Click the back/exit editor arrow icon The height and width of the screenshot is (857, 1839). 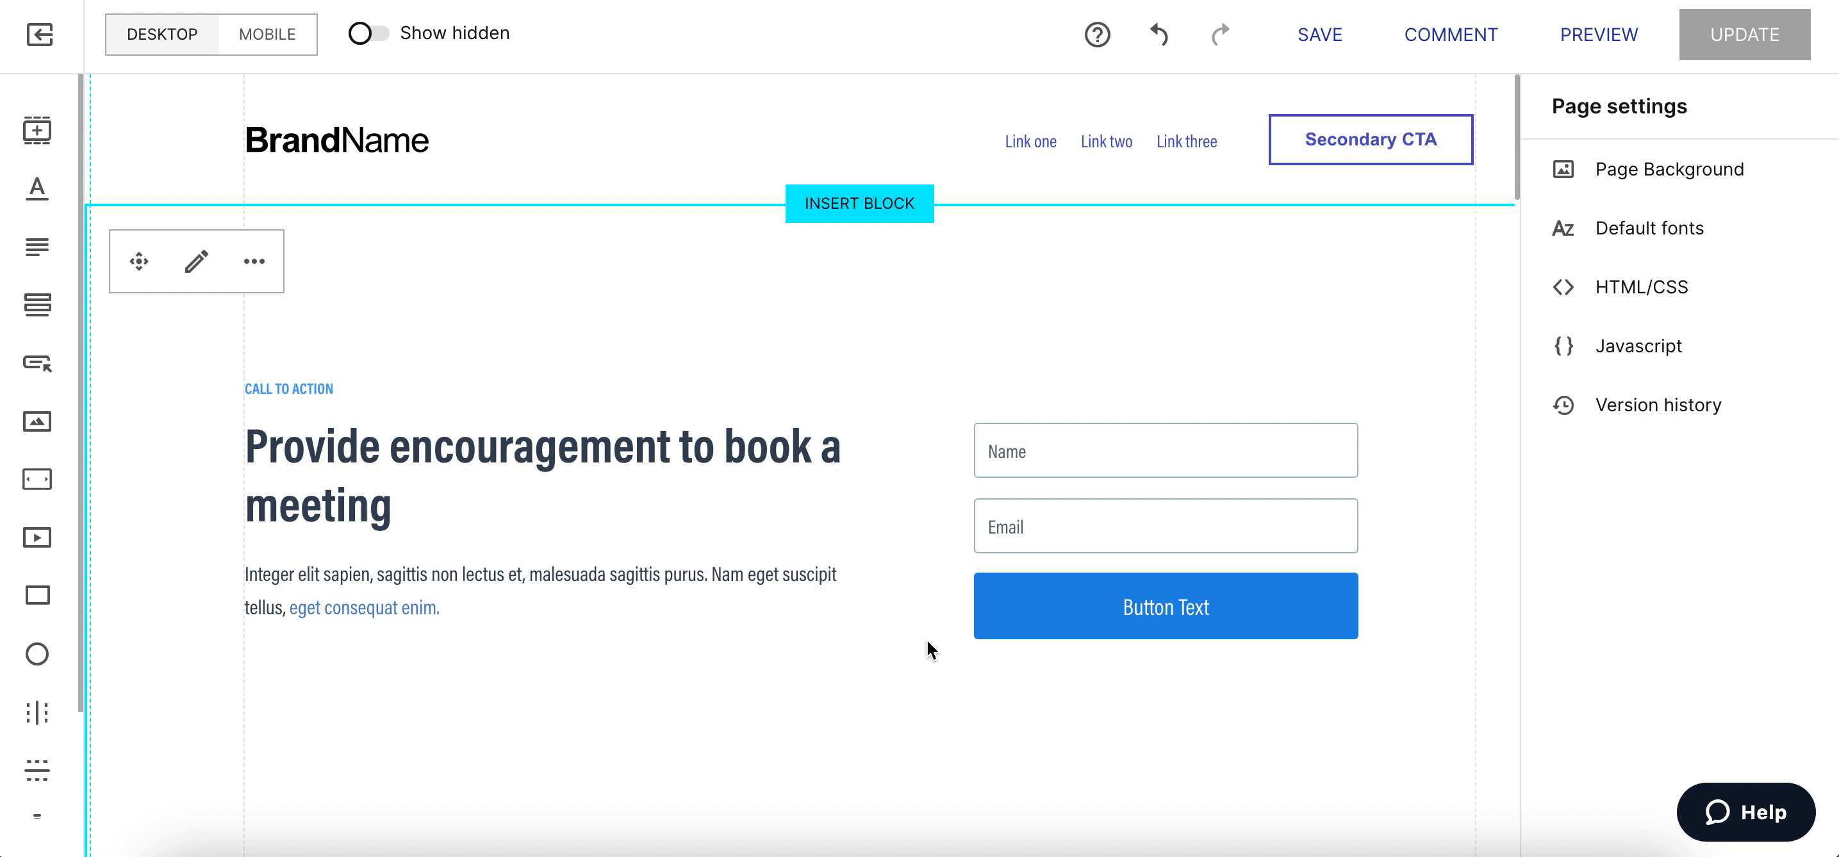[40, 34]
